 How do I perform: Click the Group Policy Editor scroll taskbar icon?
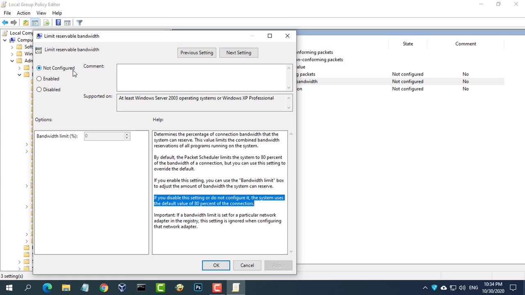236,288
